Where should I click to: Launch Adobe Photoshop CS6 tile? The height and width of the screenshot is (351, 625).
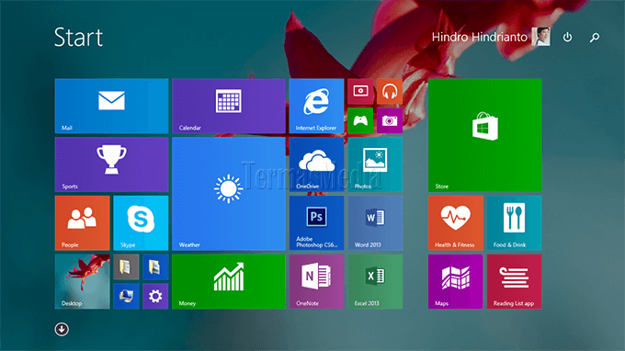tap(316, 223)
